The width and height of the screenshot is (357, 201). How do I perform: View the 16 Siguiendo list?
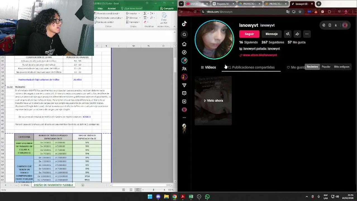[x=248, y=42]
